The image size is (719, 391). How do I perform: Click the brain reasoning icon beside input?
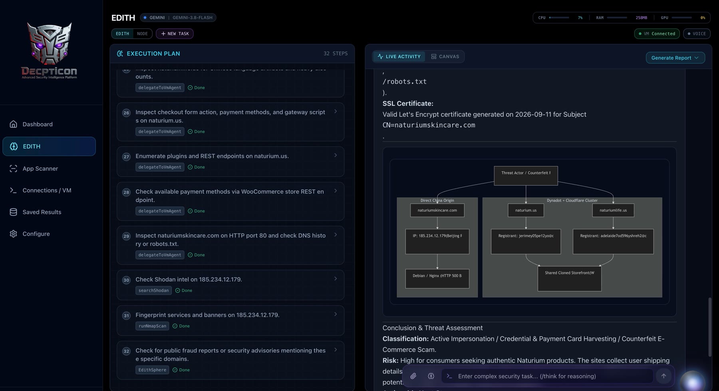[x=431, y=376]
